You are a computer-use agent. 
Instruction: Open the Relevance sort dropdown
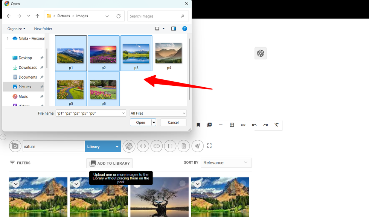[x=226, y=163]
